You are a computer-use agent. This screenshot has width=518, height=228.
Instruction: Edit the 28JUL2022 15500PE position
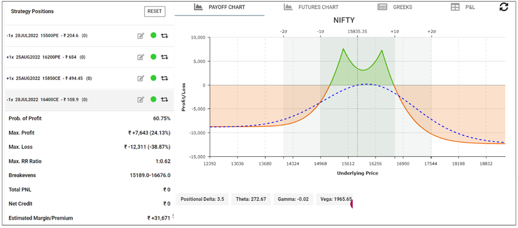[141, 36]
